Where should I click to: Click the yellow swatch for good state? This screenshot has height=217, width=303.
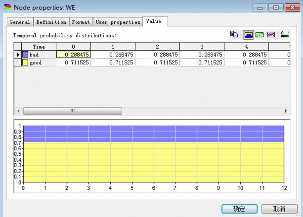25,63
